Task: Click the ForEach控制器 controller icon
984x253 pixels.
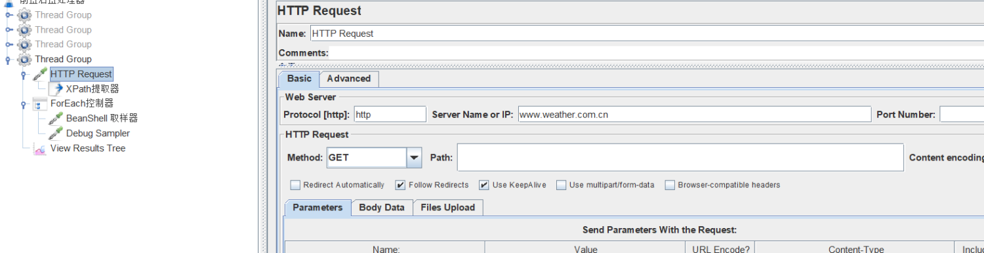Action: (40, 104)
